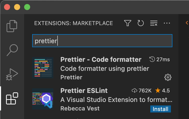Viewport: 189px width, 119px height.
Task: Open Views and More Actions ellipsis menu
Action: tap(167, 23)
